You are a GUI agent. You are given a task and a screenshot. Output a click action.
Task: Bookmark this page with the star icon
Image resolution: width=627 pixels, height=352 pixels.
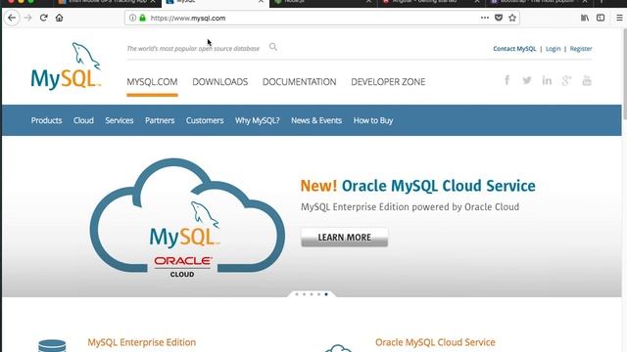point(512,18)
